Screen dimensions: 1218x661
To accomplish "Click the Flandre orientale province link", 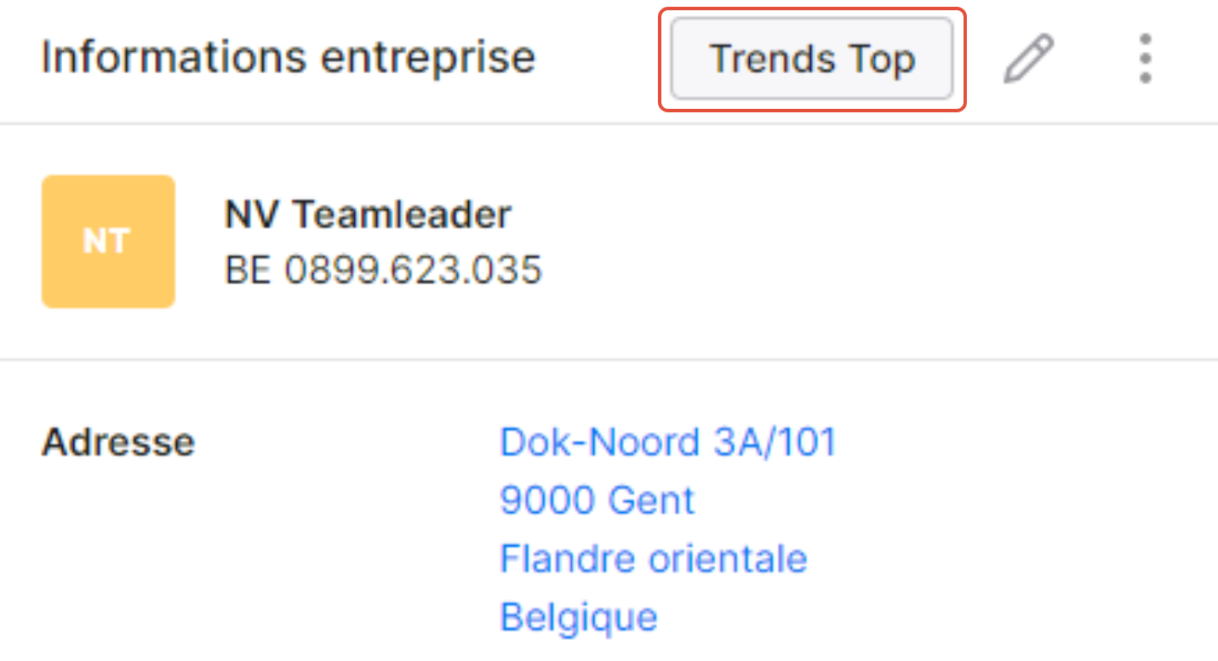I will pos(654,559).
